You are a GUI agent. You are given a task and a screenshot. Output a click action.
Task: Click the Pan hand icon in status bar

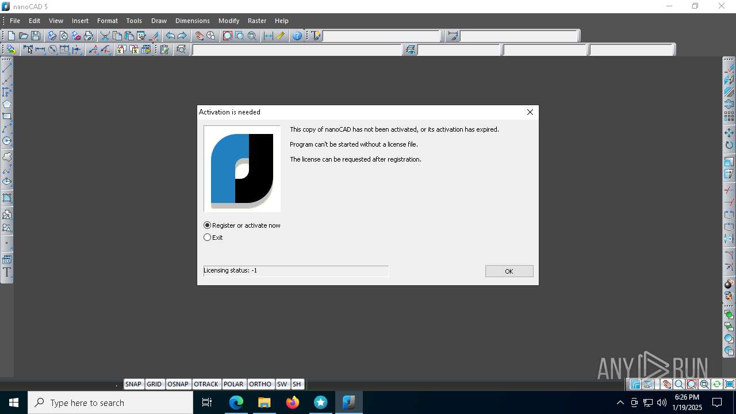(x=666, y=384)
